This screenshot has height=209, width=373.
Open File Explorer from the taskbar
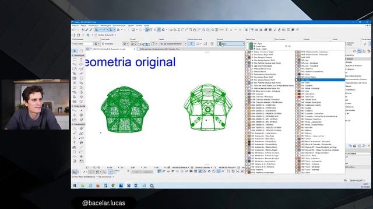tap(82, 186)
